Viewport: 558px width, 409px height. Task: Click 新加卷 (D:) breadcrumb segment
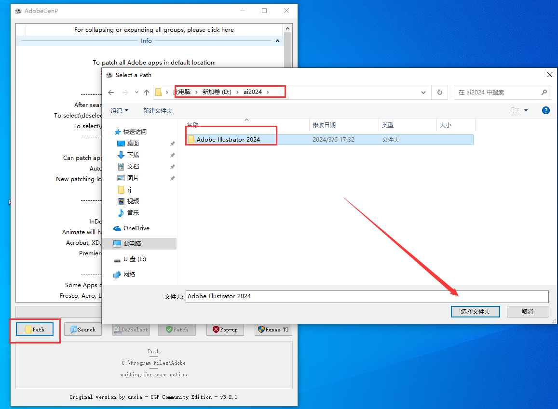(x=217, y=92)
